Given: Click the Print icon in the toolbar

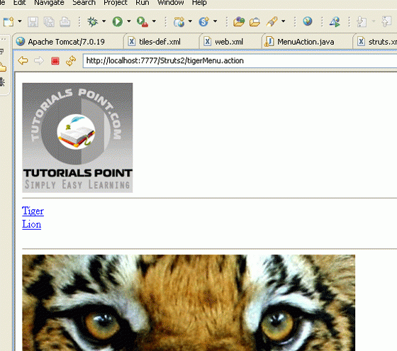Looking at the screenshot, I should point(65,22).
